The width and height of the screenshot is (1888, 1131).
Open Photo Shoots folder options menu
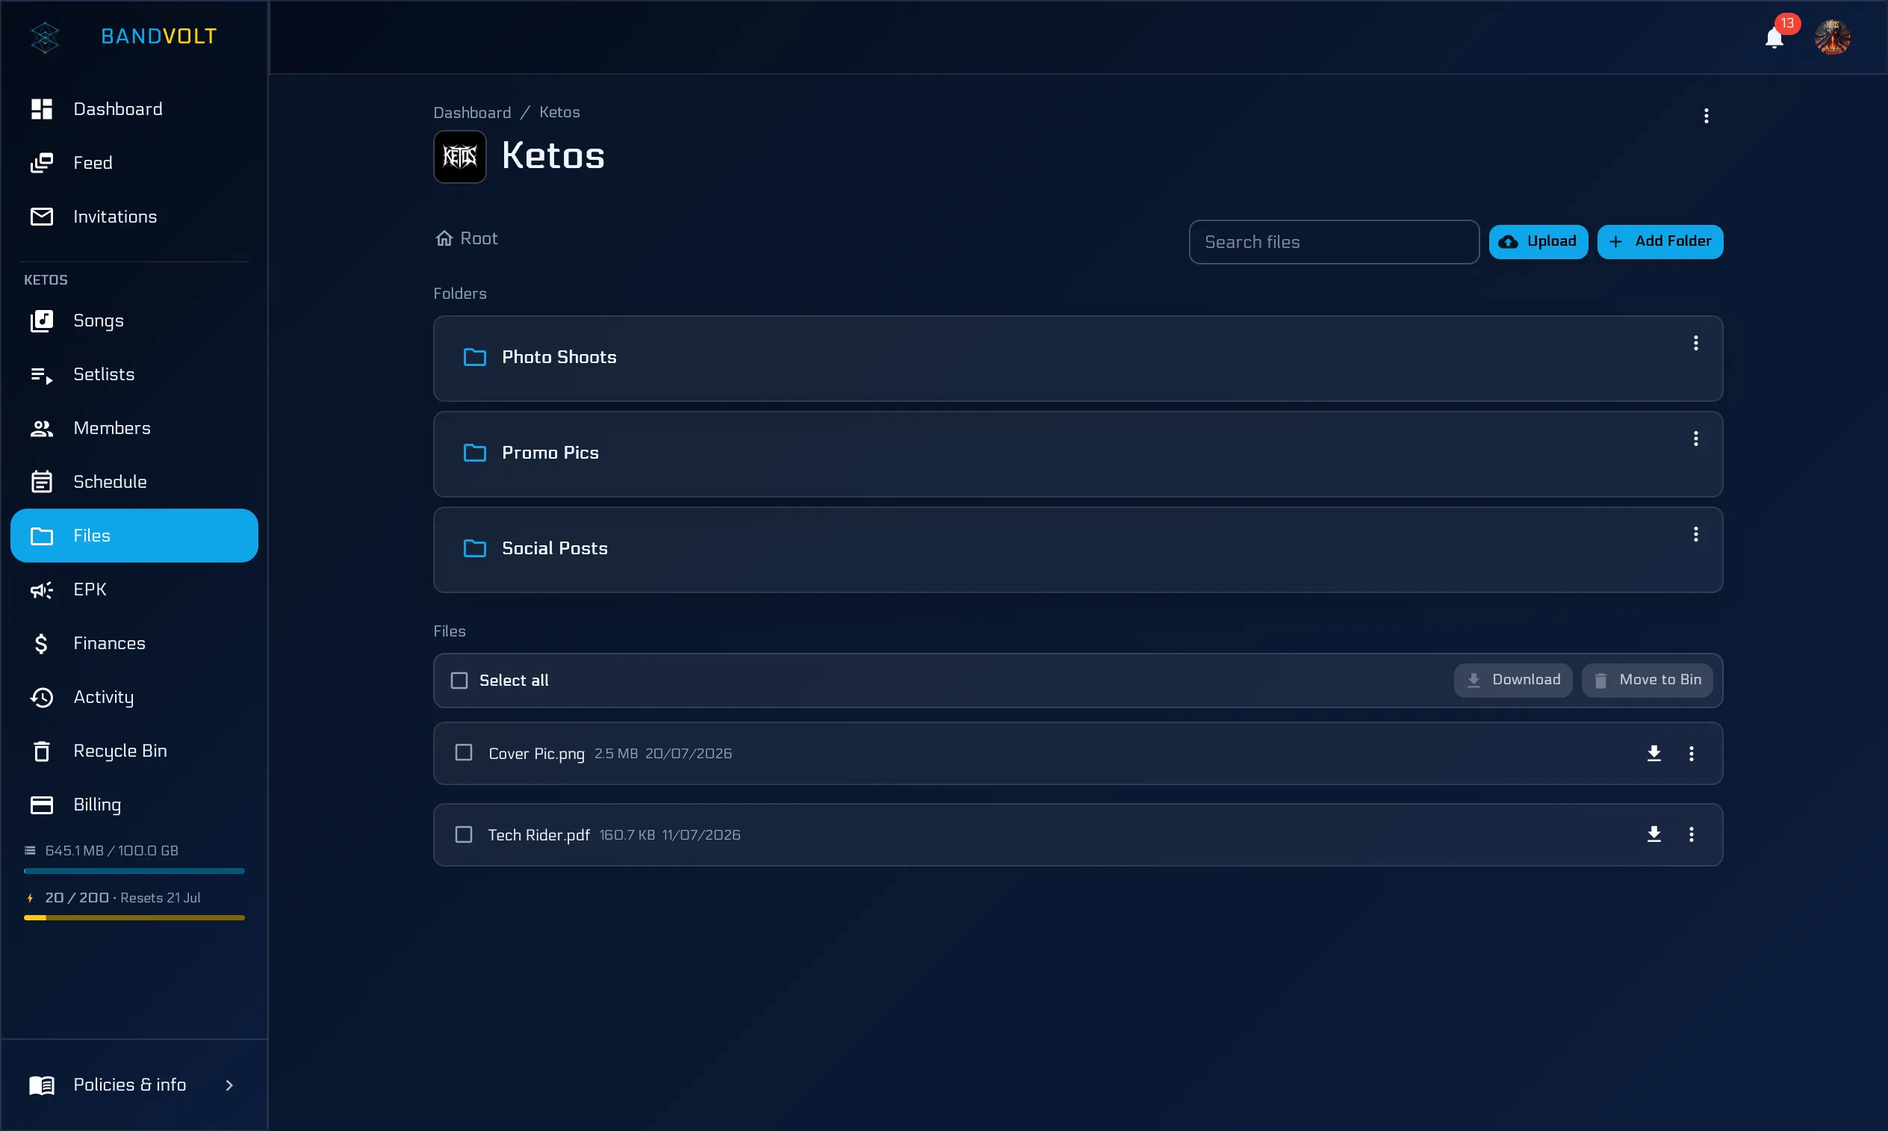pyautogui.click(x=1696, y=343)
